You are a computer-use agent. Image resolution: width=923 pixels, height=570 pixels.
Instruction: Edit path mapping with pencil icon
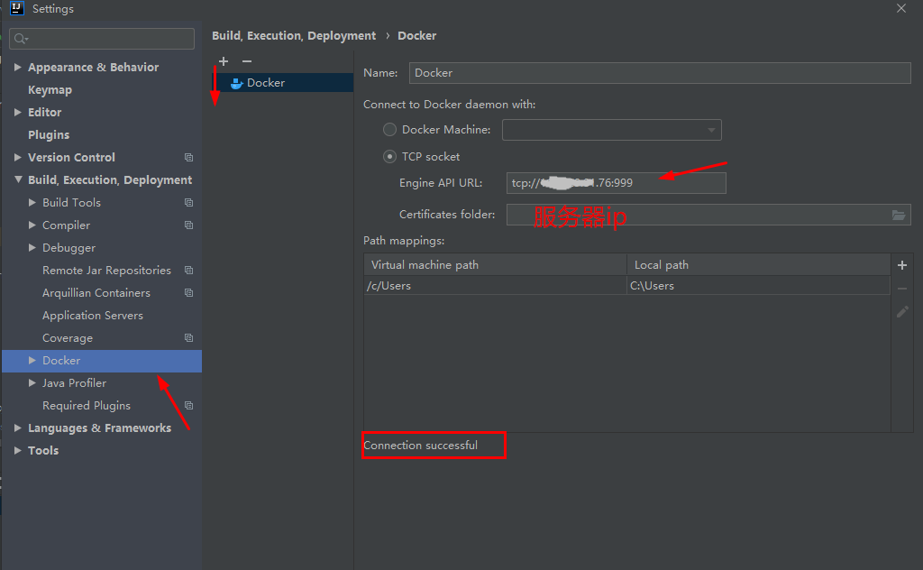(x=901, y=312)
